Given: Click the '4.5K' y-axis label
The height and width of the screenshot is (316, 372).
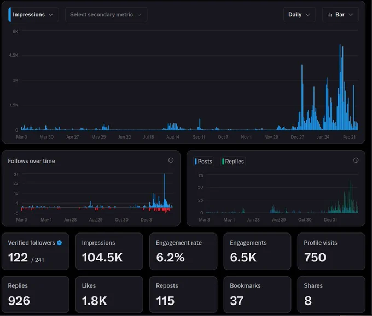Looking at the screenshot, I should (x=14, y=55).
